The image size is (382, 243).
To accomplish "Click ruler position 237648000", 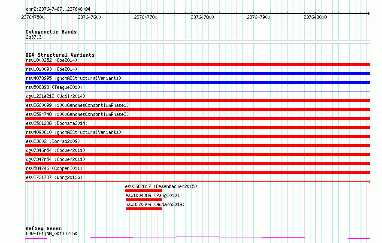I will pyautogui.click(x=315, y=17).
